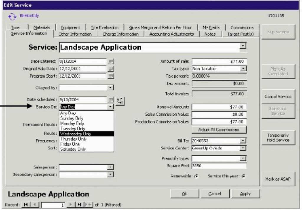This screenshot has height=210, width=302.
Task: Select the Renewable radio button
Action: (196, 176)
